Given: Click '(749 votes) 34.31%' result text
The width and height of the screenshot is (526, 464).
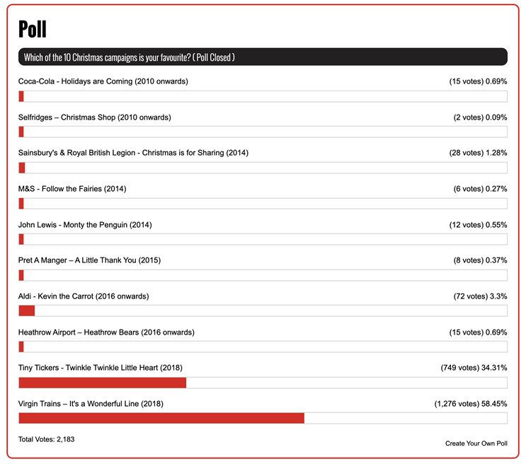Looking at the screenshot, I should (474, 368).
